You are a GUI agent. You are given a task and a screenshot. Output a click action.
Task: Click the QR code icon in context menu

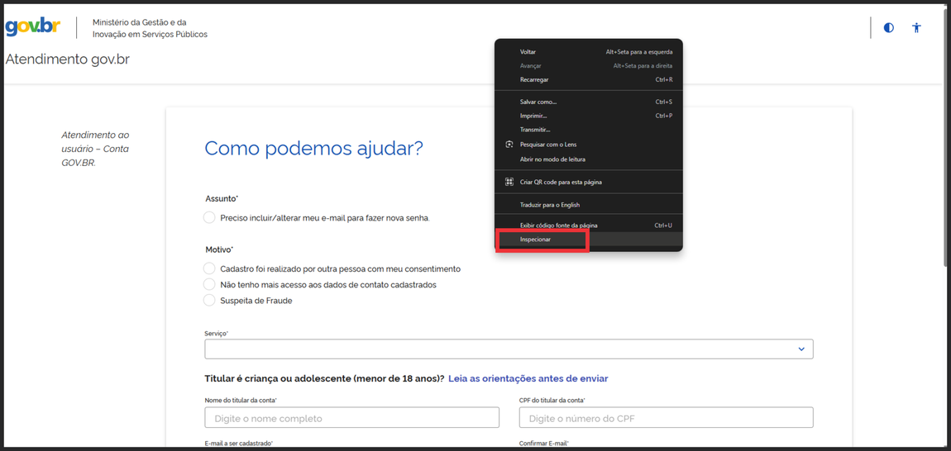pos(509,182)
